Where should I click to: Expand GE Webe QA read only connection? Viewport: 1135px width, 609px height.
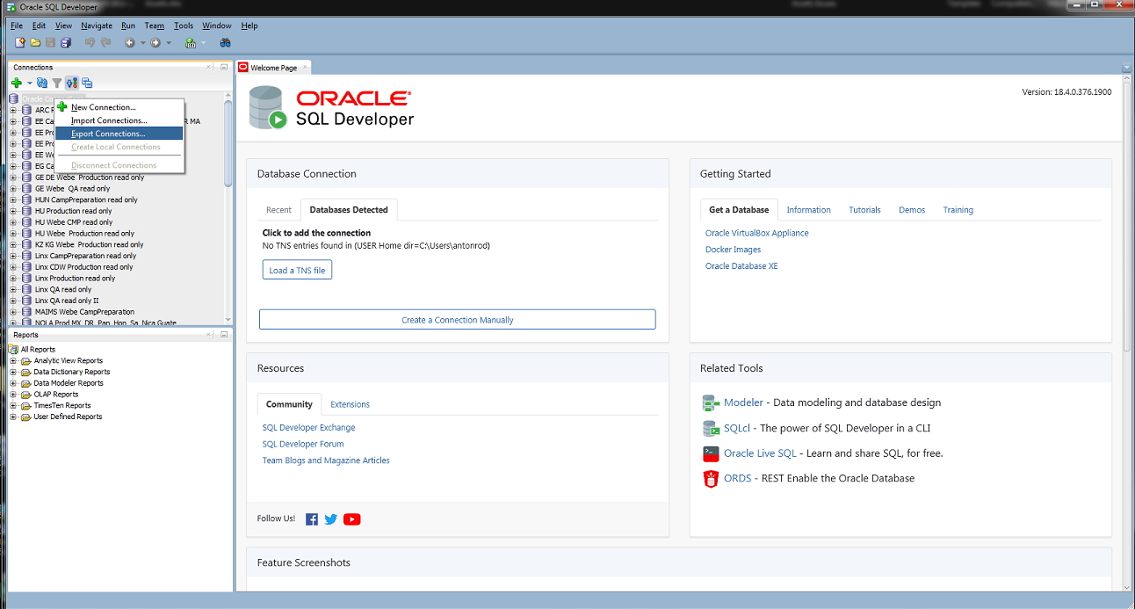14,188
